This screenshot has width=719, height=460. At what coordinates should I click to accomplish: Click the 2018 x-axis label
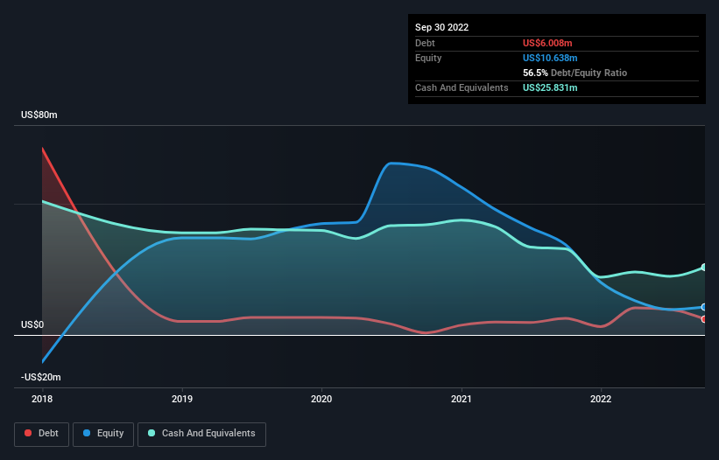point(42,399)
